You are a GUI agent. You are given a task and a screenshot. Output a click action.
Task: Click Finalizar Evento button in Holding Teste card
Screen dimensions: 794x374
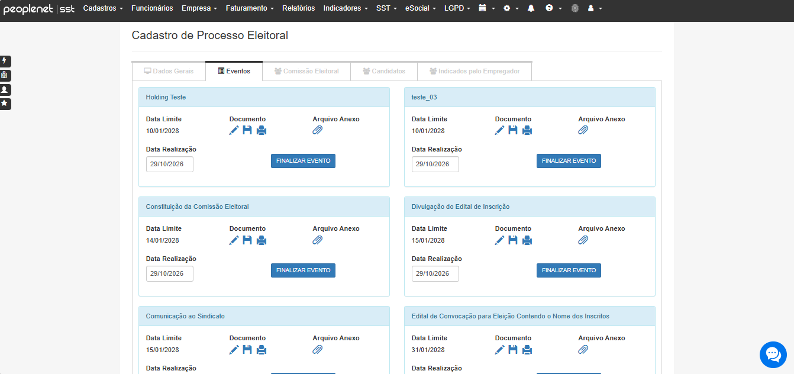click(x=303, y=161)
